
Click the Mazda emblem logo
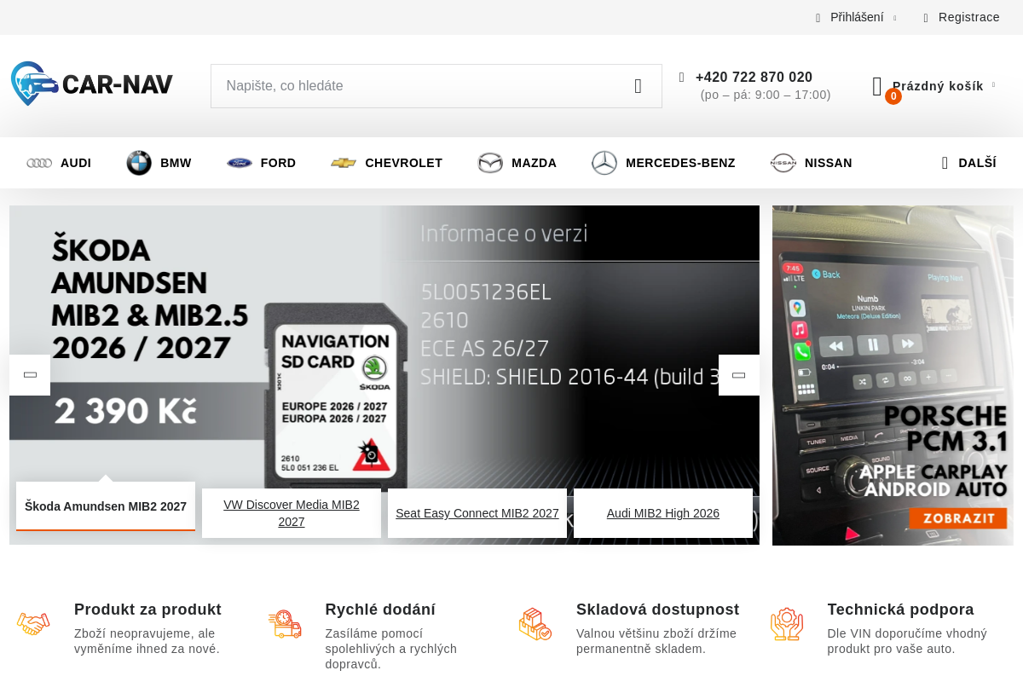[490, 163]
